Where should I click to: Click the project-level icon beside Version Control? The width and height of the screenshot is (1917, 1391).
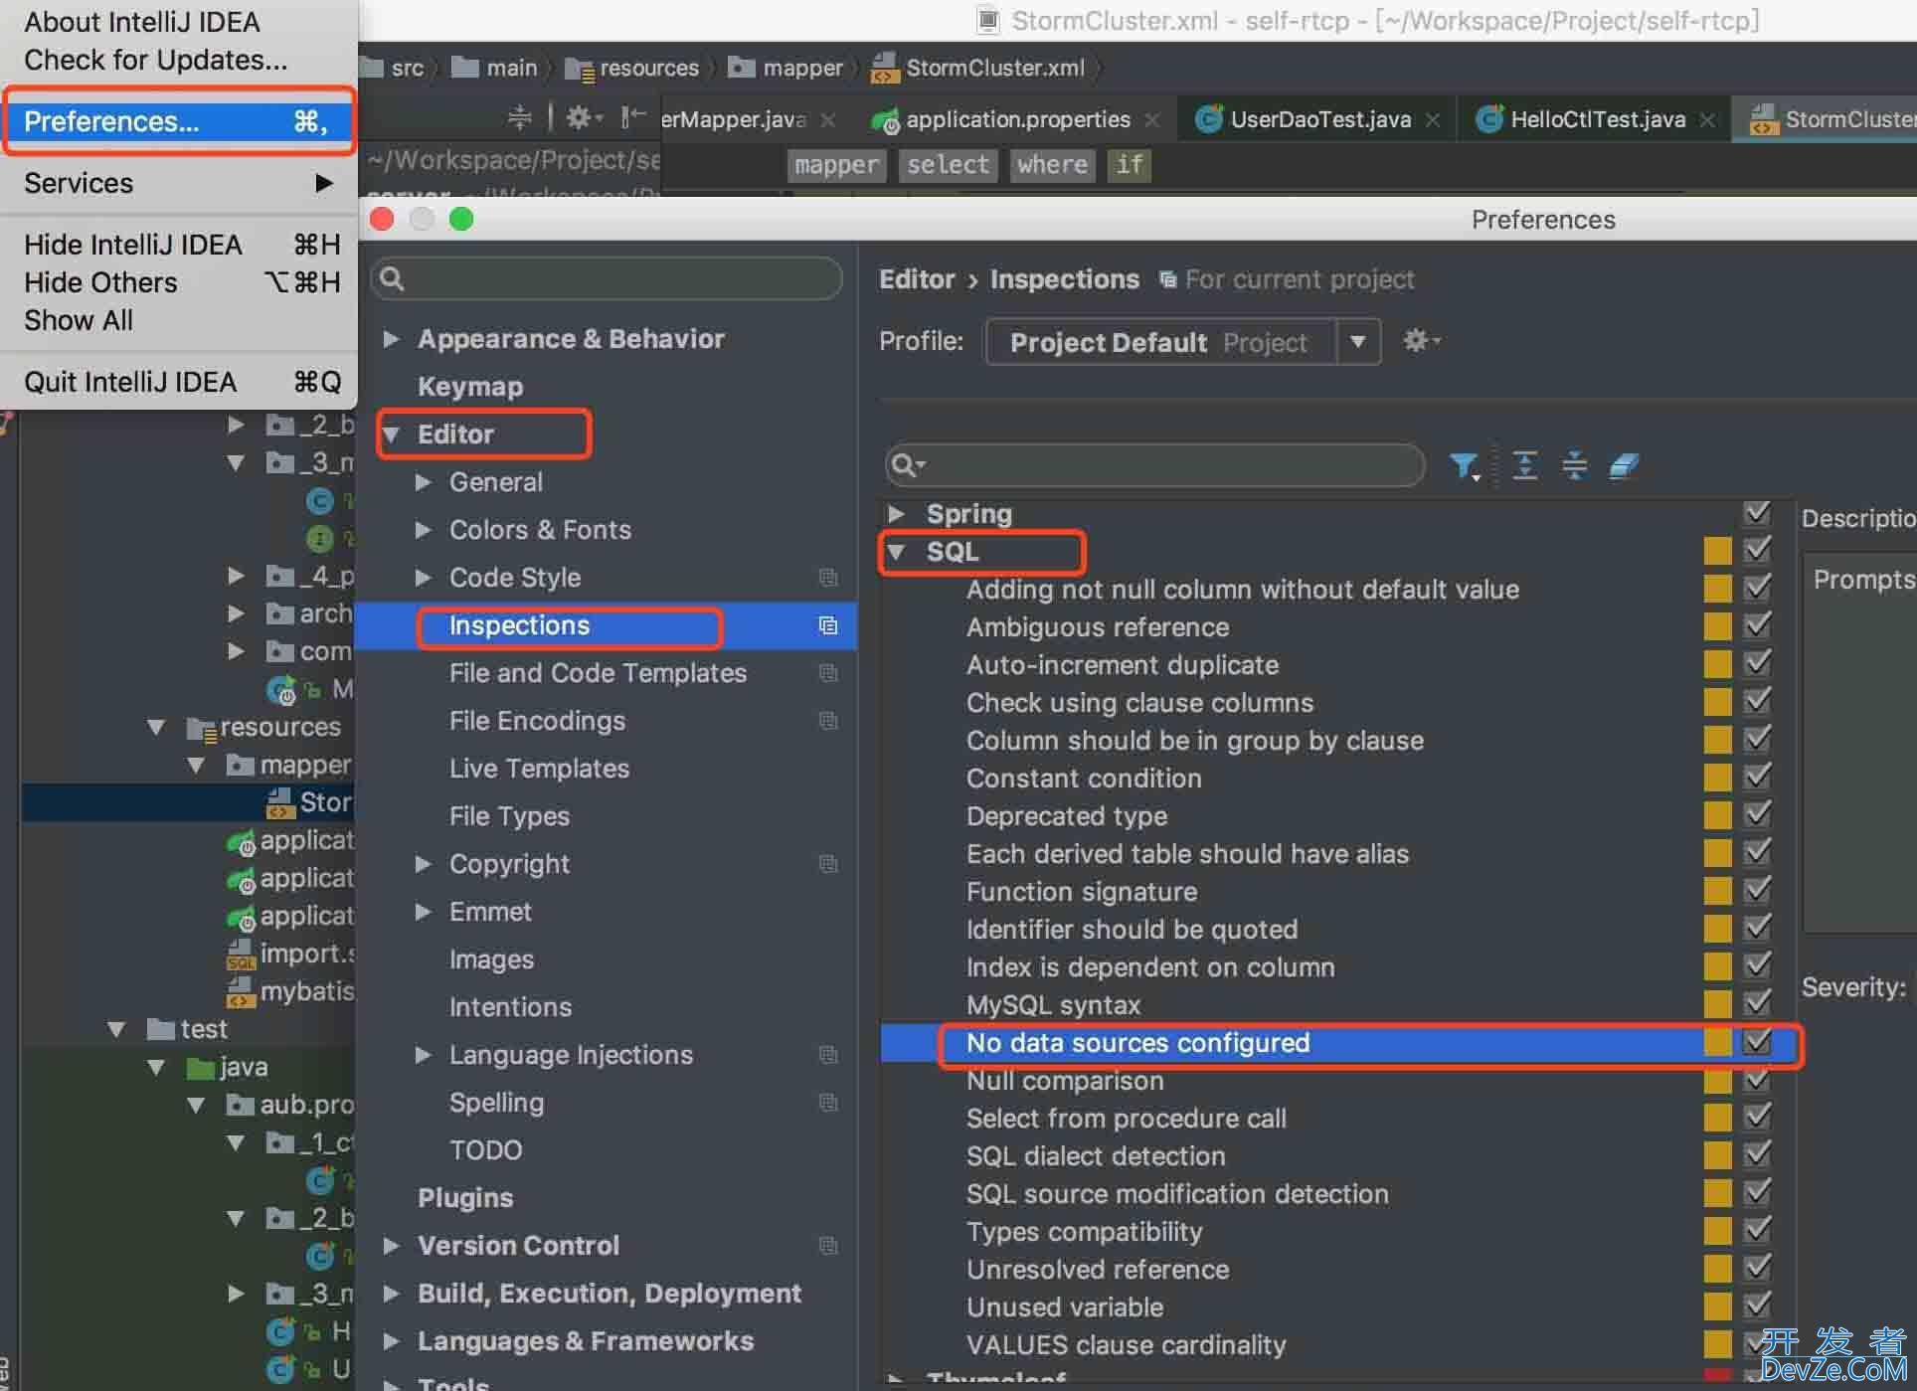(x=827, y=1246)
